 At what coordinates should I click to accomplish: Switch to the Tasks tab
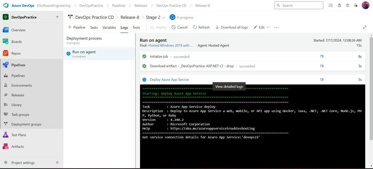pyautogui.click(x=94, y=28)
